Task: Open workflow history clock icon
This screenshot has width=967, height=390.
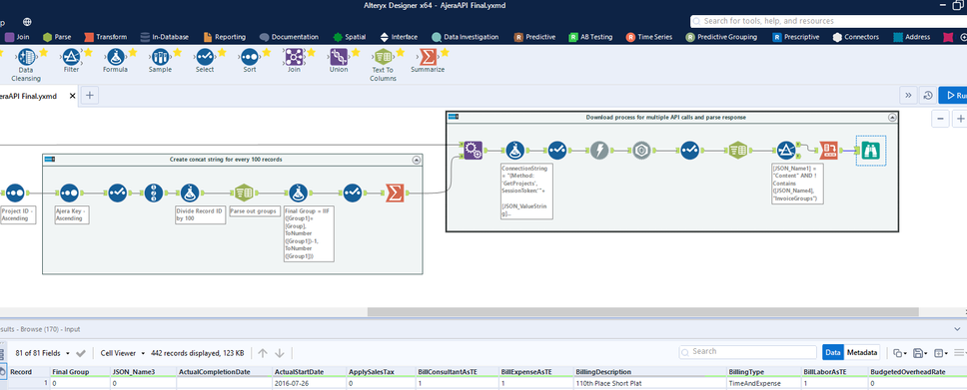Action: coord(927,96)
